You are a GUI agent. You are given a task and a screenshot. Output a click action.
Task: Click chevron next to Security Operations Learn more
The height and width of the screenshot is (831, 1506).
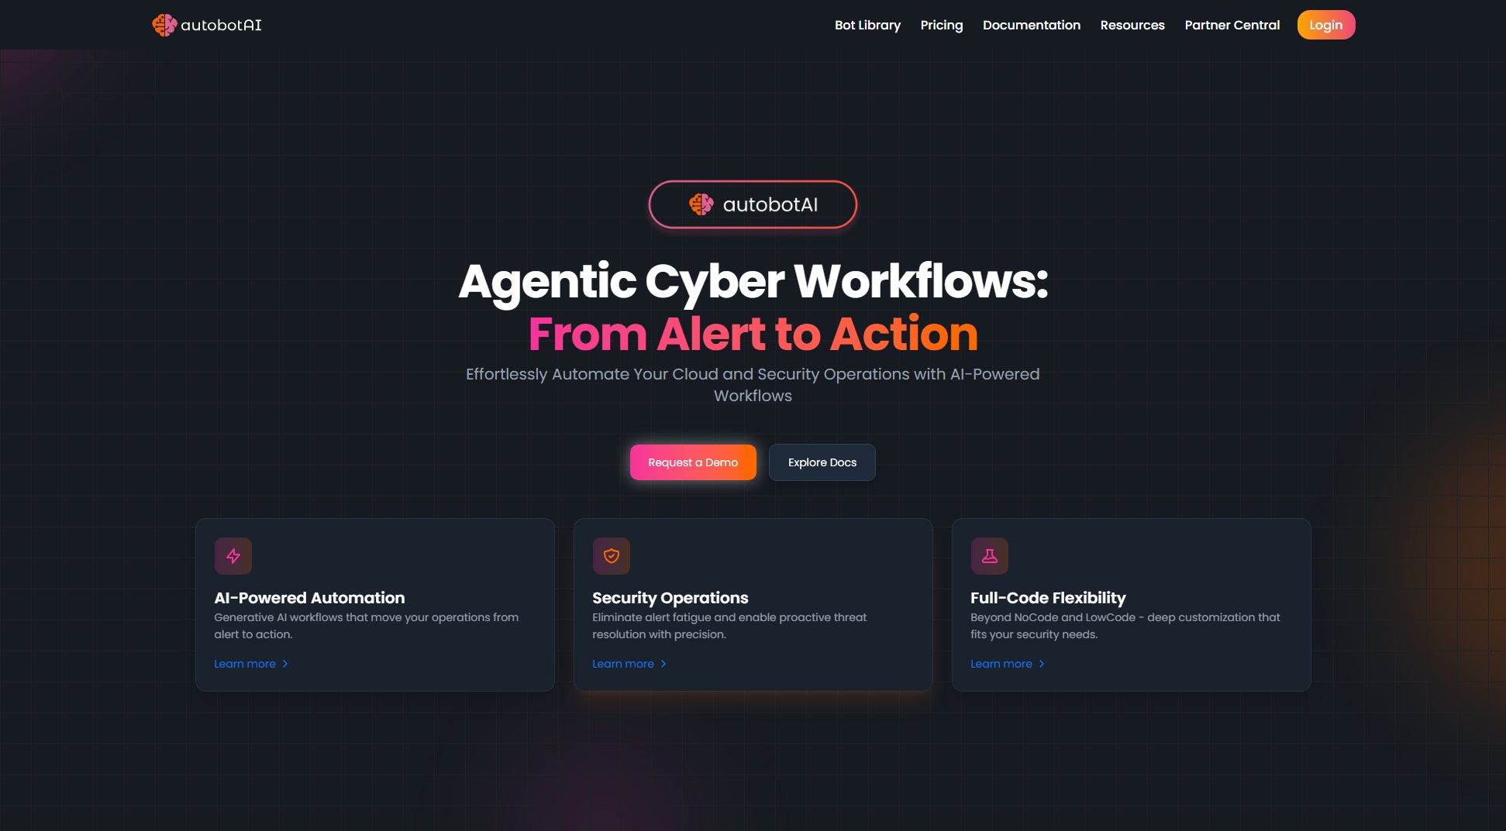coord(663,664)
